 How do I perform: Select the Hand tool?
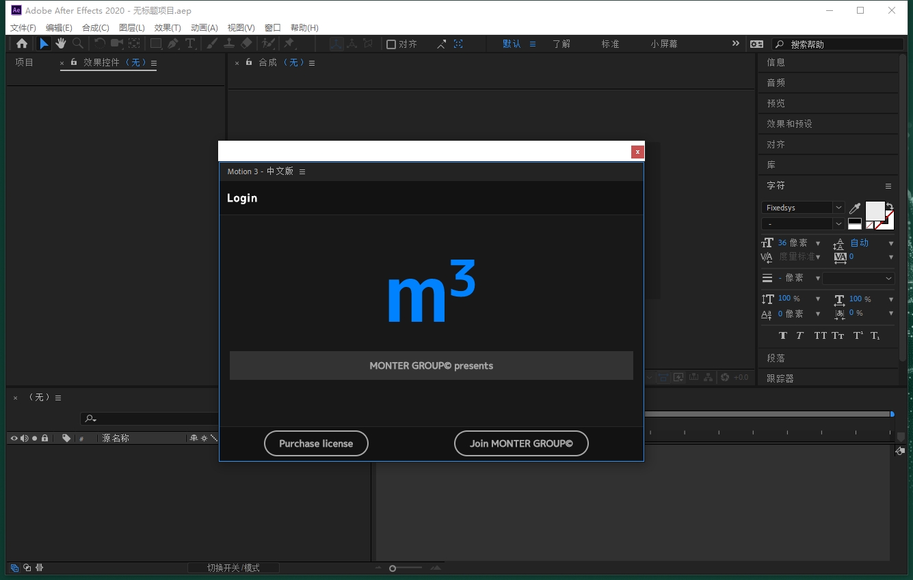tap(61, 44)
